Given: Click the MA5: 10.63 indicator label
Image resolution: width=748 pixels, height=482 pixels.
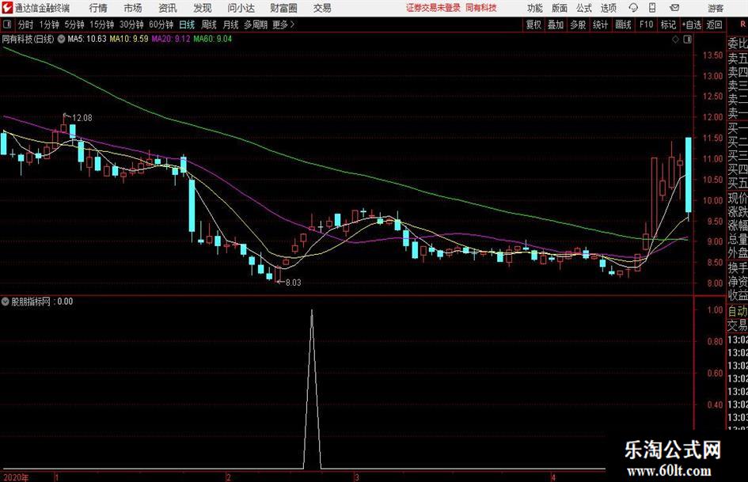Looking at the screenshot, I should [87, 39].
